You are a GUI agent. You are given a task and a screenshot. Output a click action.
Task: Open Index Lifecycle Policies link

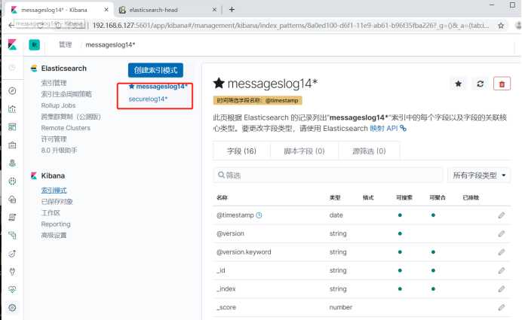click(66, 94)
